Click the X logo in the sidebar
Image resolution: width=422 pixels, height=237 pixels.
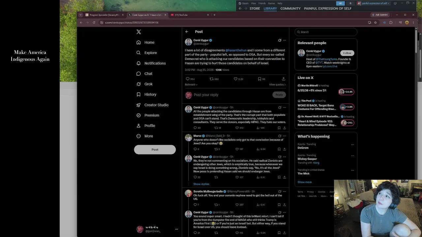click(139, 32)
